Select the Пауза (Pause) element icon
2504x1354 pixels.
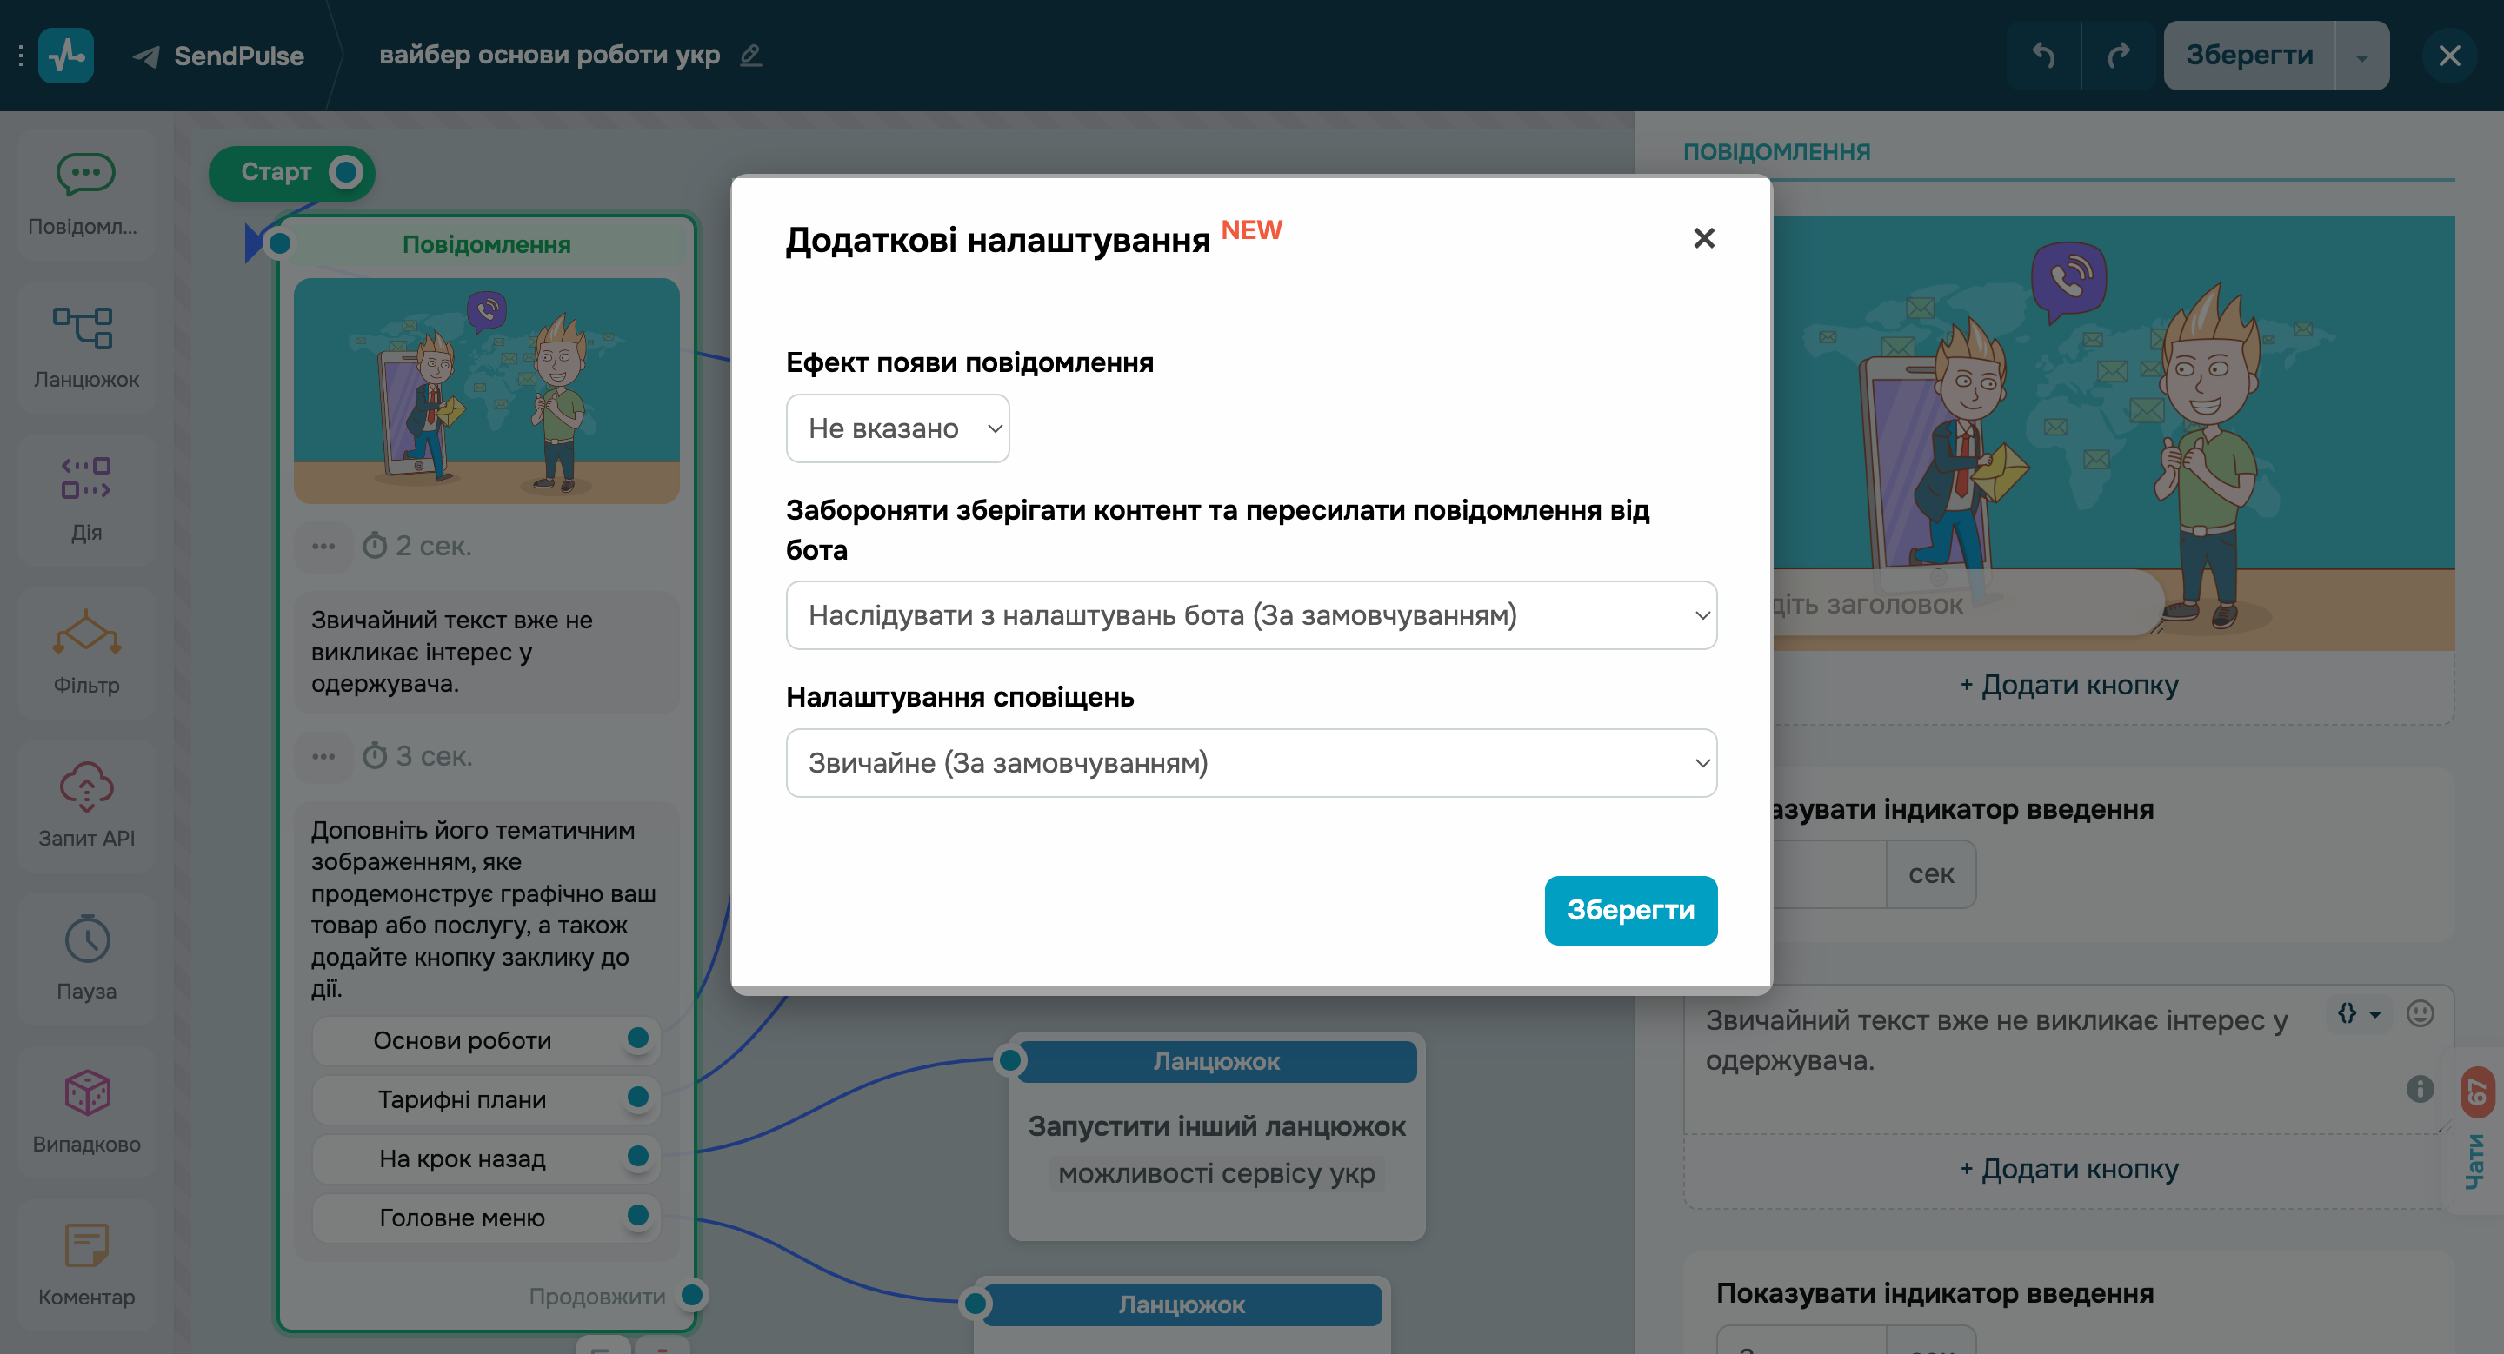tap(87, 939)
